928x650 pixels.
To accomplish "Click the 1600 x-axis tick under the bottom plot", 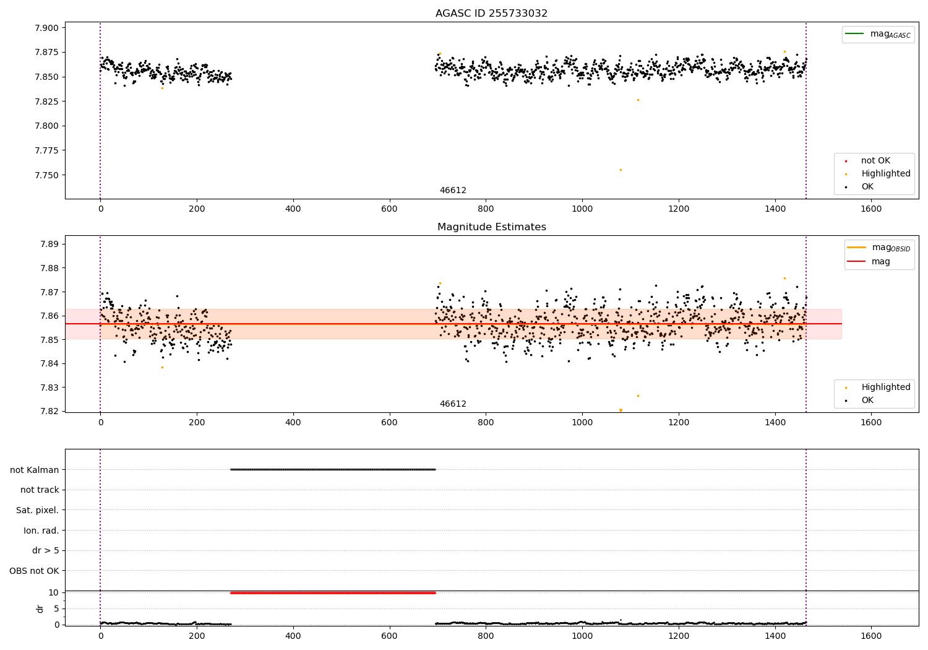I will [x=871, y=636].
